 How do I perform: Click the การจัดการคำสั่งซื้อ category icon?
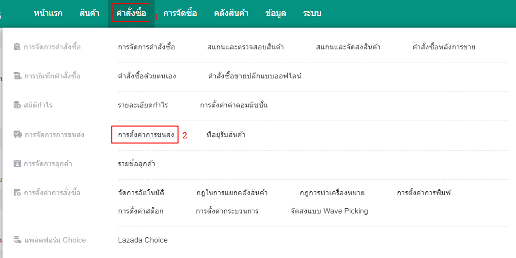[x=17, y=47]
